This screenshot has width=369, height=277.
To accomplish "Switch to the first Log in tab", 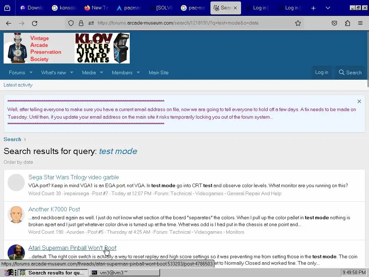I will (x=257, y=8).
